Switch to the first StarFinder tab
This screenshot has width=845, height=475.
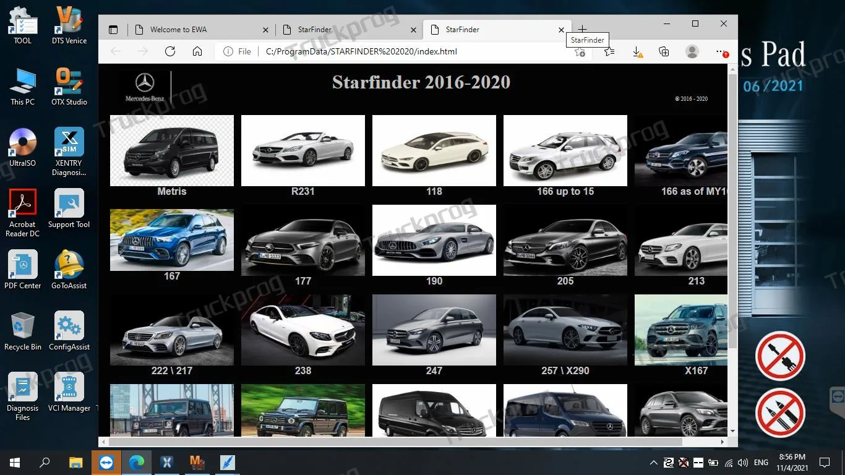[349, 29]
